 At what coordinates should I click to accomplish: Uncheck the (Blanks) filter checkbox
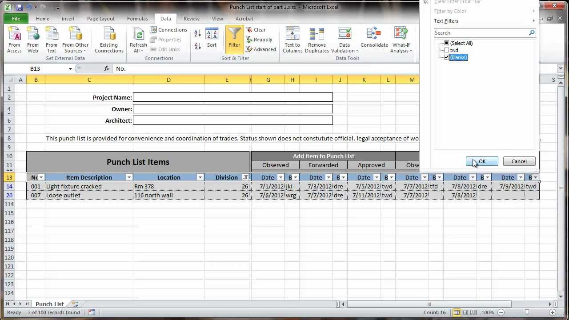pyautogui.click(x=447, y=57)
